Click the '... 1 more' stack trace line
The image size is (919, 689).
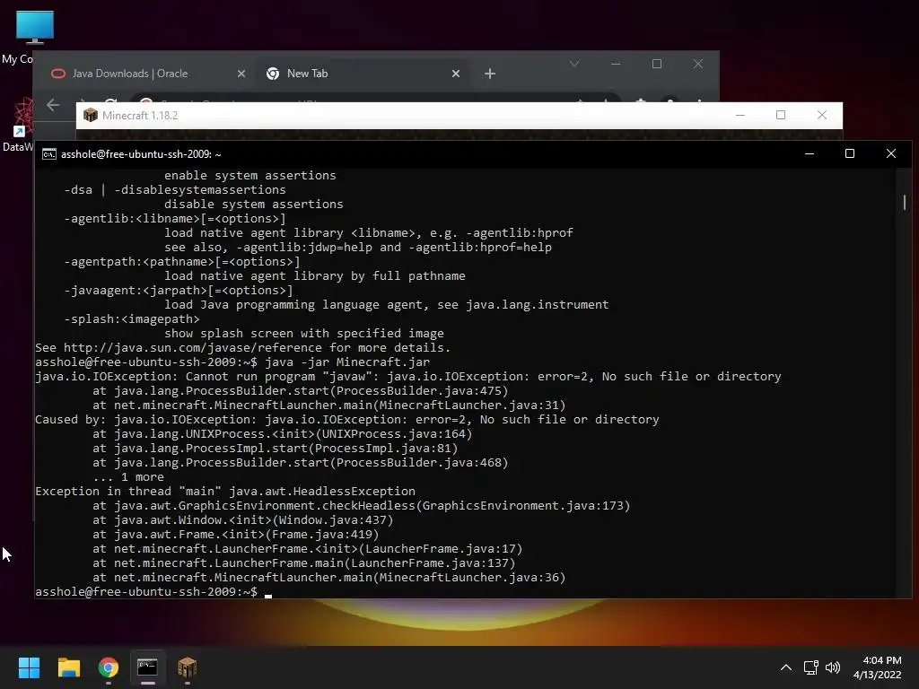coord(128,477)
